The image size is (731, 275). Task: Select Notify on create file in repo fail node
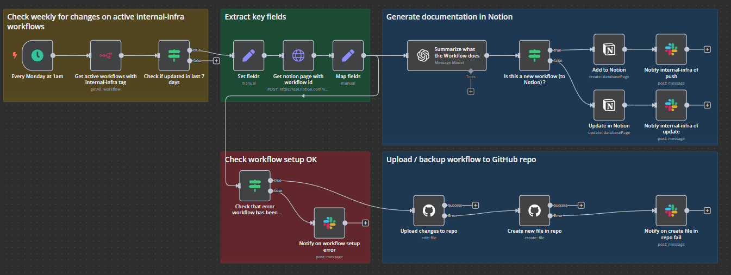coord(671,210)
